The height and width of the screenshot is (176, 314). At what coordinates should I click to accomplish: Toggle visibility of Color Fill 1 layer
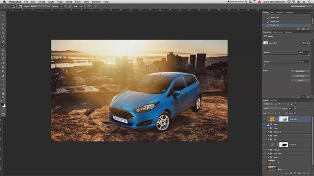coord(265,119)
